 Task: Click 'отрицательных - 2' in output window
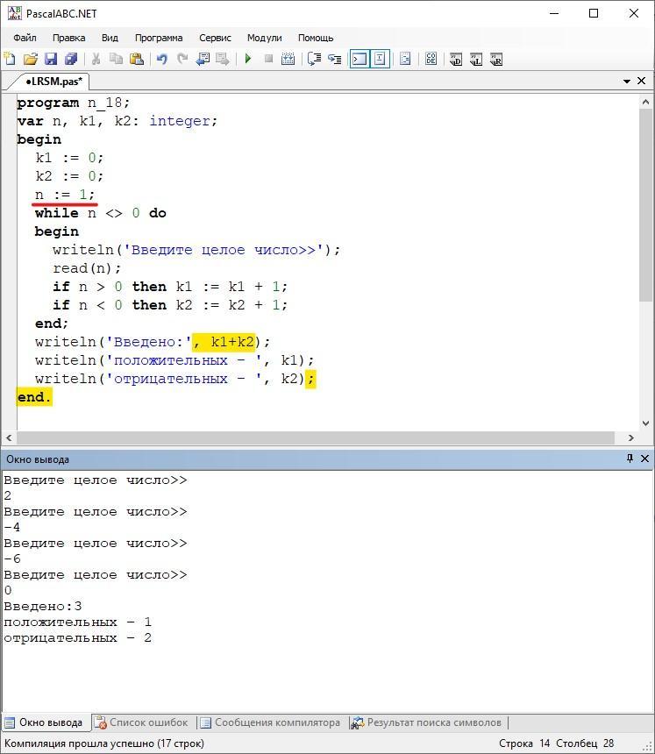pos(77,637)
